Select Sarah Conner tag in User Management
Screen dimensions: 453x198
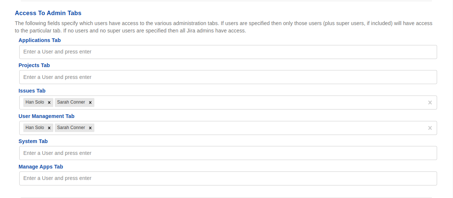pos(71,128)
